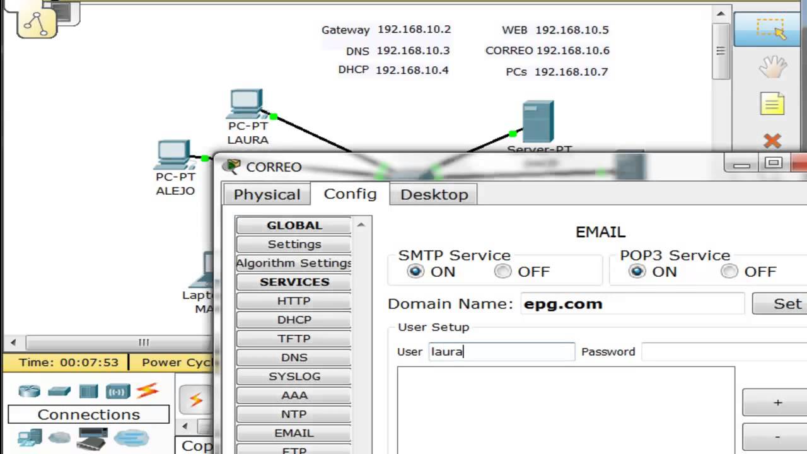Turn SMTP Service ON
Screen dimensions: 807x454
coord(415,271)
